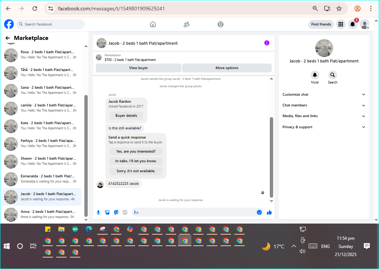Image resolution: width=379 pixels, height=269 pixels.
Task: Open the Kate conversation
Action: (x=41, y=126)
